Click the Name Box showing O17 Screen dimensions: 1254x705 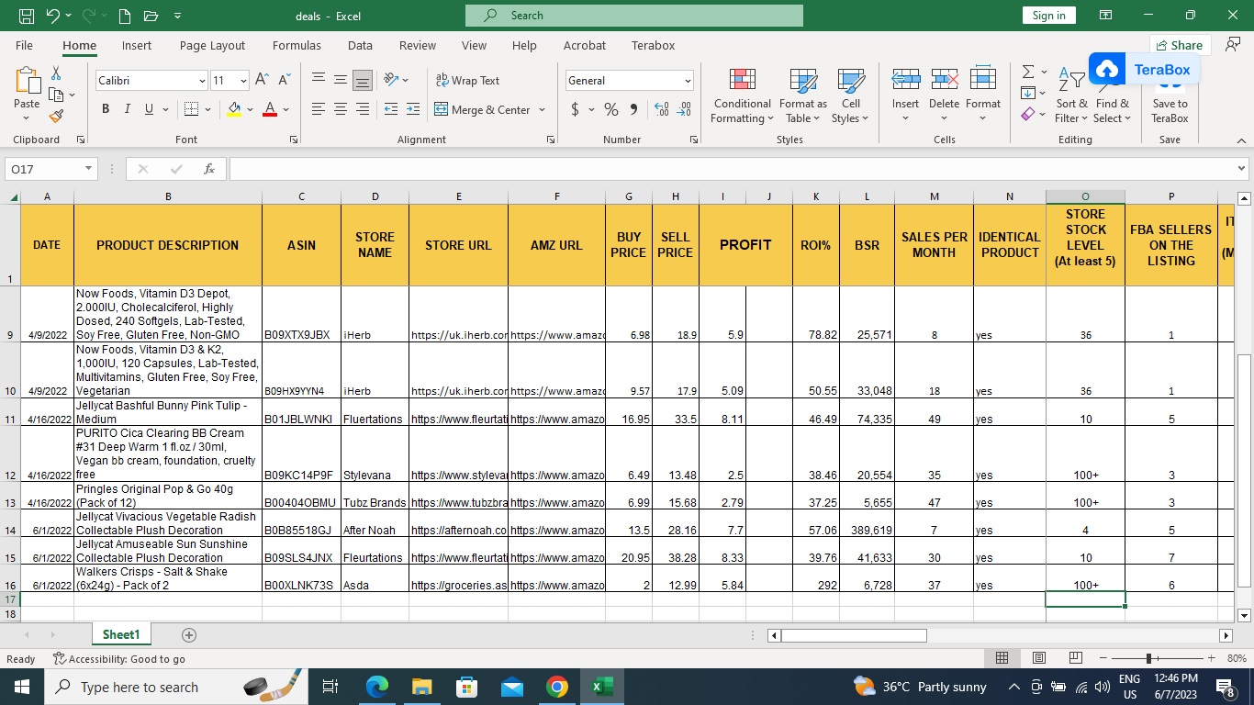(x=51, y=169)
